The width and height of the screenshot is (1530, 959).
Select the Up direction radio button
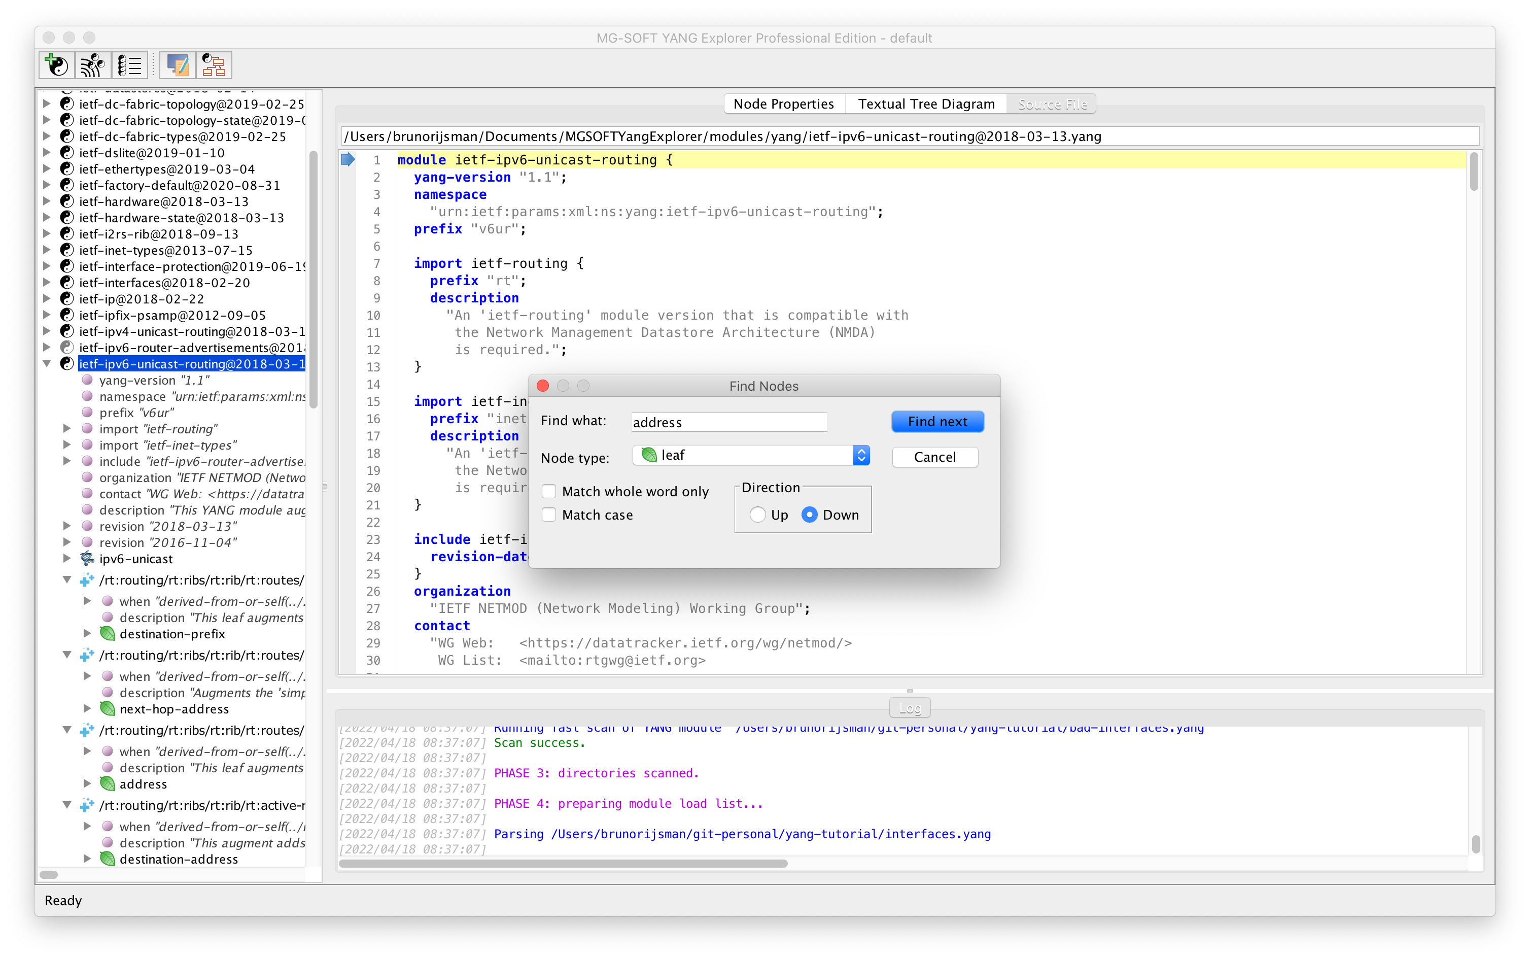757,515
